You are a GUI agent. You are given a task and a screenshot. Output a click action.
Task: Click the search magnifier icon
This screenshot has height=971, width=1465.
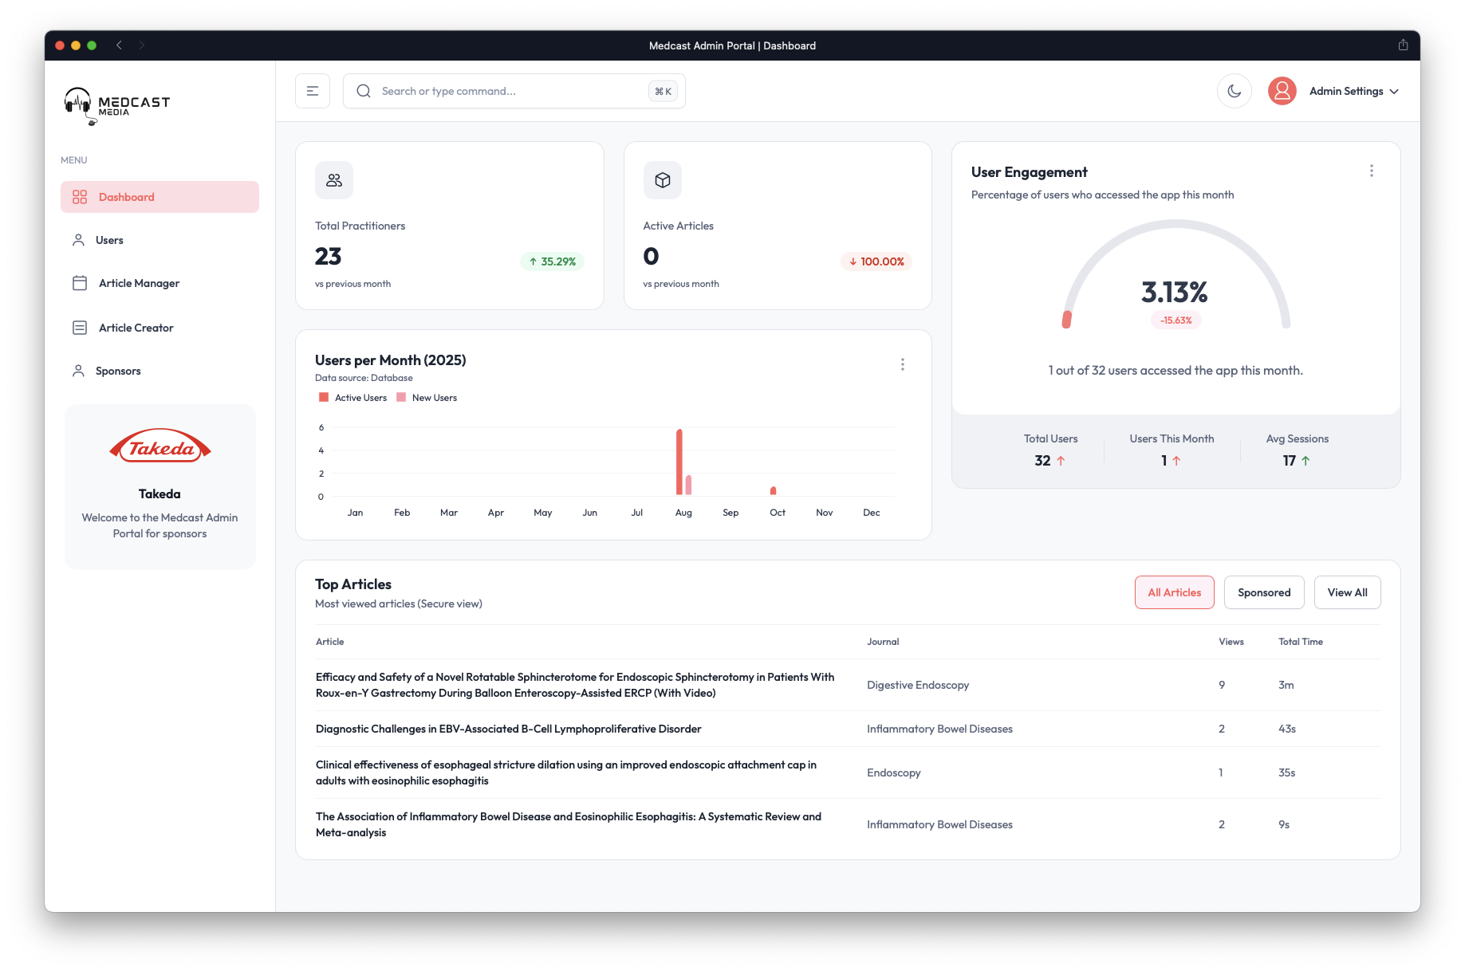pyautogui.click(x=364, y=91)
